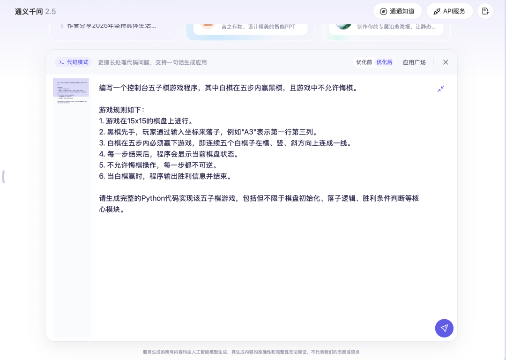Click inside the prompt text area
The width and height of the screenshot is (506, 360).
(x=258, y=187)
